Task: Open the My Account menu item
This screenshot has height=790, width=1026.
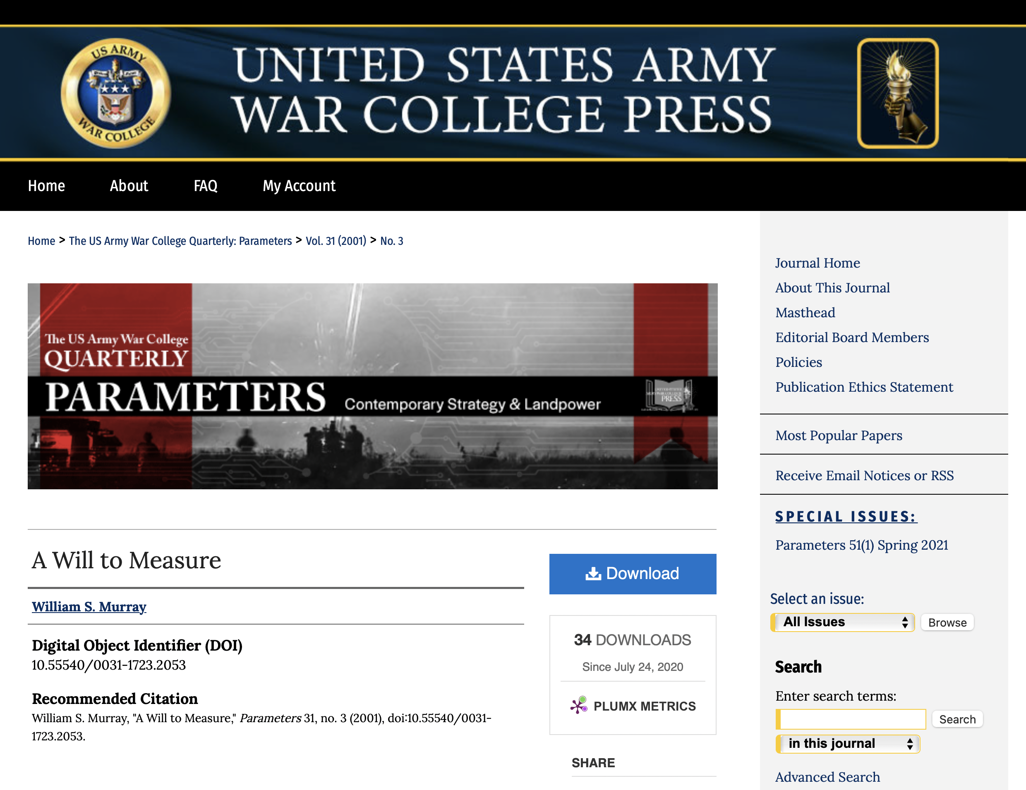Action: click(299, 186)
